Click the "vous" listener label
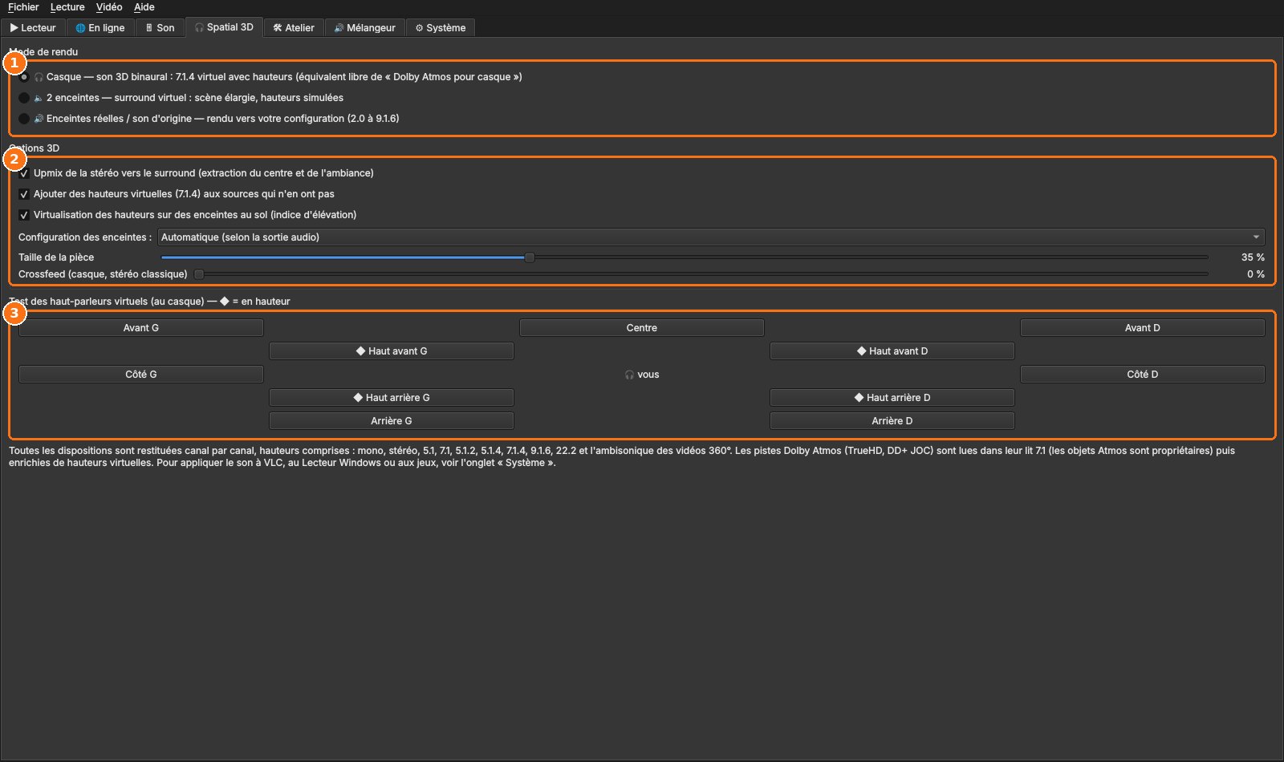 point(642,375)
